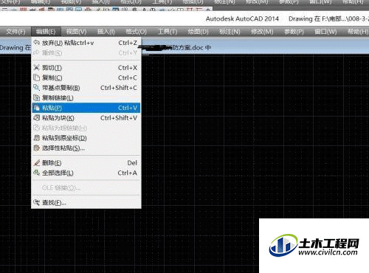This screenshot has width=369, height=273.
Task: Open the 插入(I) menu
Action: click(x=106, y=32)
